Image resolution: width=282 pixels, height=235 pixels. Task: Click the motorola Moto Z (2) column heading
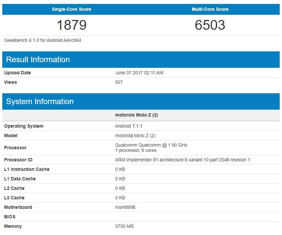pyautogui.click(x=137, y=115)
